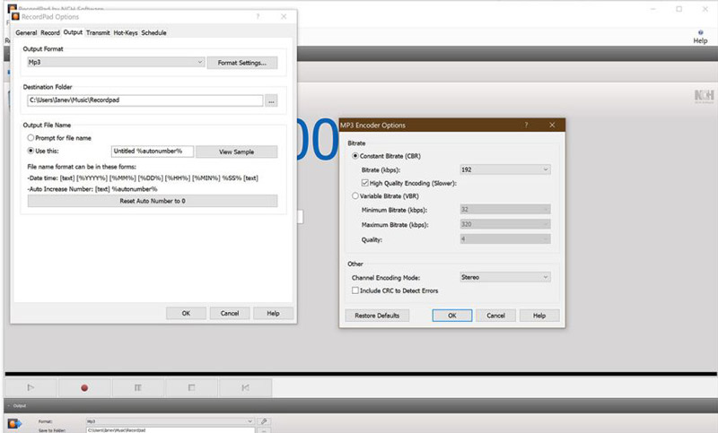Image resolution: width=718 pixels, height=433 pixels.
Task: Open the Quality dropdown
Action: pyautogui.click(x=505, y=238)
